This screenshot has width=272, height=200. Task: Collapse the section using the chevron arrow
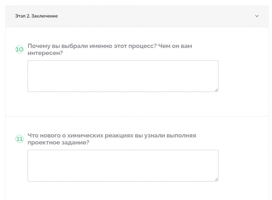[257, 16]
